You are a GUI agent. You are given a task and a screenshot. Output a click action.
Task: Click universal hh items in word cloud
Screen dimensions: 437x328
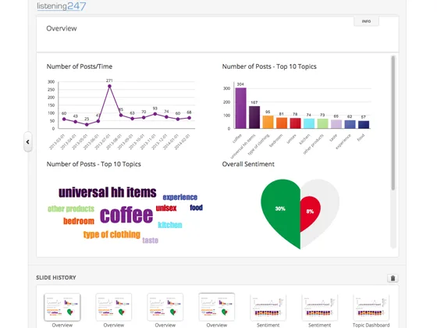click(108, 192)
